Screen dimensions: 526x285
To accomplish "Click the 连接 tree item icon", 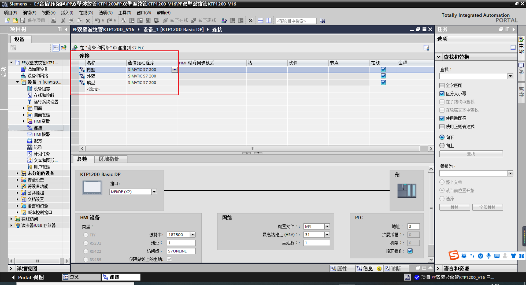I will tap(30, 128).
